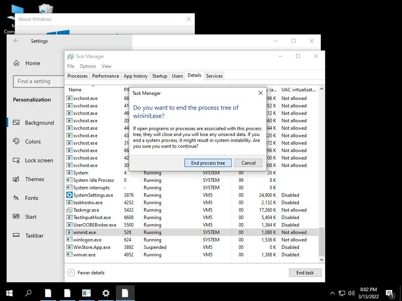Open the notification center icon

pos(390,294)
